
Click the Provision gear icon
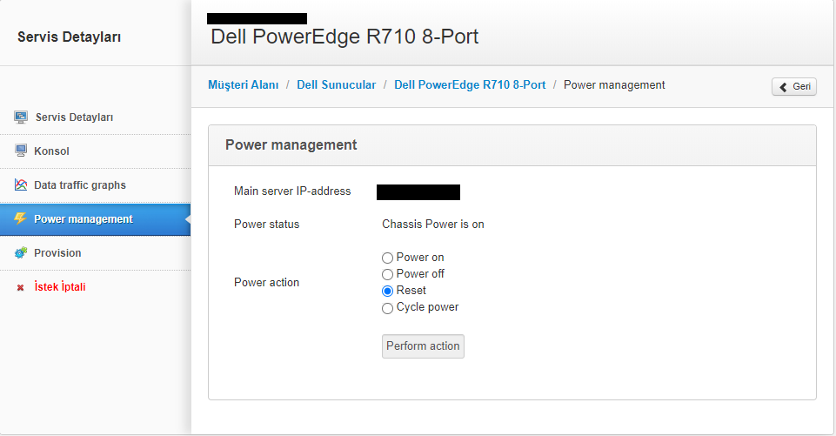coord(21,252)
